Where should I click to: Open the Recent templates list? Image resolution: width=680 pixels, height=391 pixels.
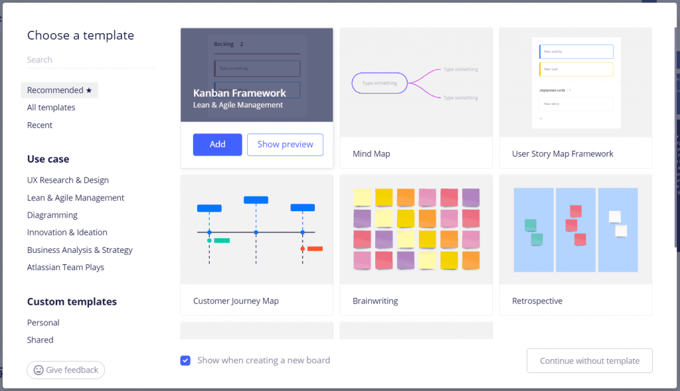39,125
